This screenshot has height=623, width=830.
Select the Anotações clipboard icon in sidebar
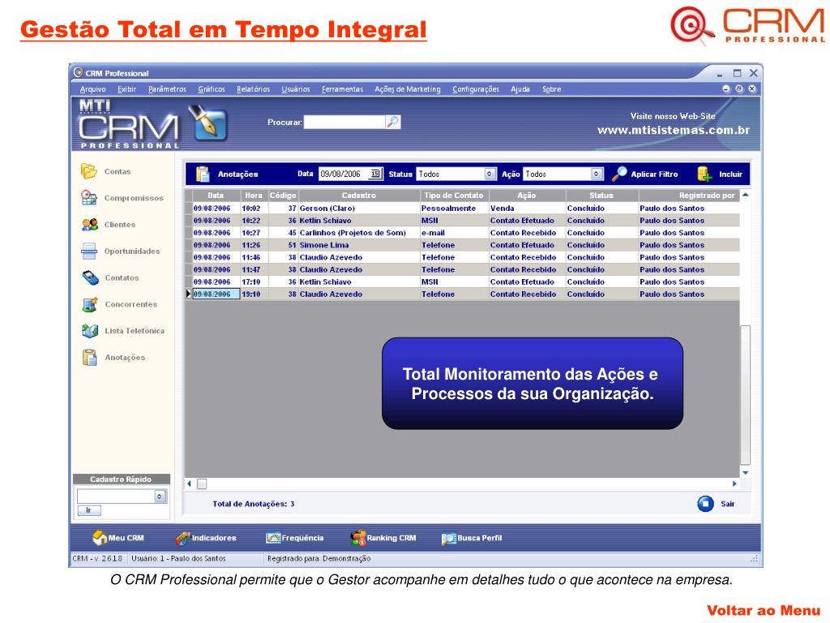click(90, 357)
